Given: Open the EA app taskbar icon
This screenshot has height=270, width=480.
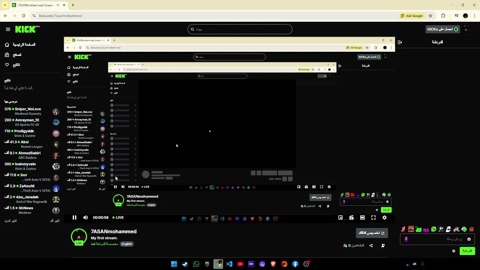Looking at the screenshot, I should [284, 264].
